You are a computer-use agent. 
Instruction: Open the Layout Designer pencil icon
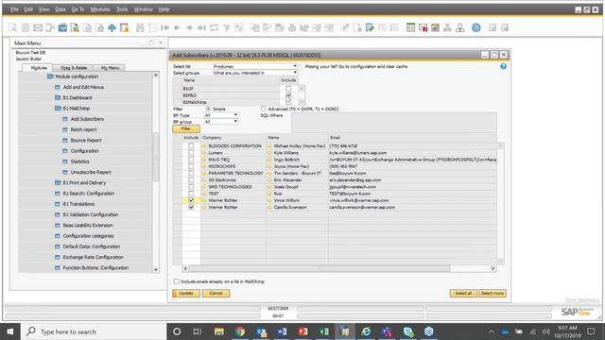tap(345, 27)
